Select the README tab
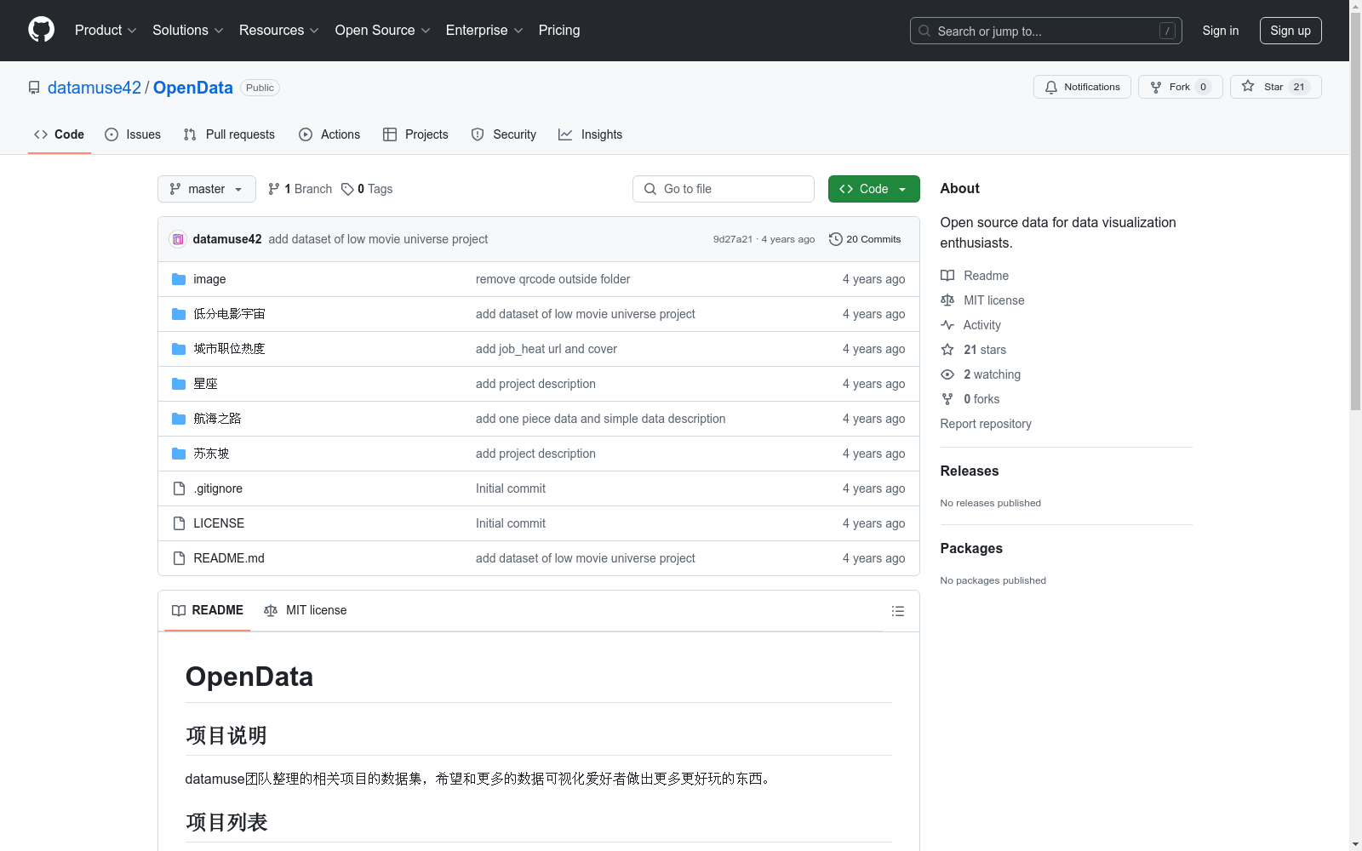1362x851 pixels. (x=208, y=611)
